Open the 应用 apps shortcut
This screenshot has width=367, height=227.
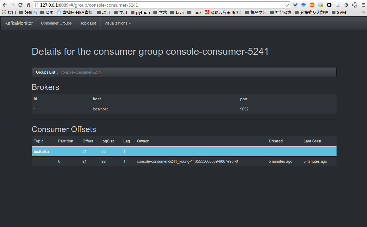click(x=9, y=12)
